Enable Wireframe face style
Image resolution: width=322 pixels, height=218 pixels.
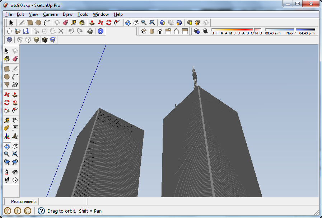20,39
